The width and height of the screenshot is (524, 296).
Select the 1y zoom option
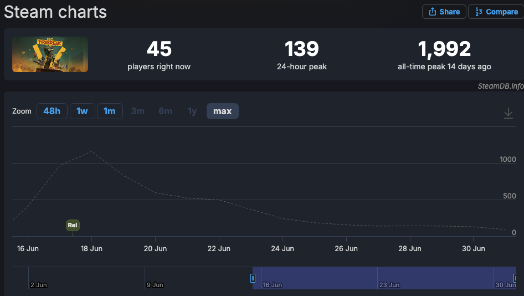192,111
